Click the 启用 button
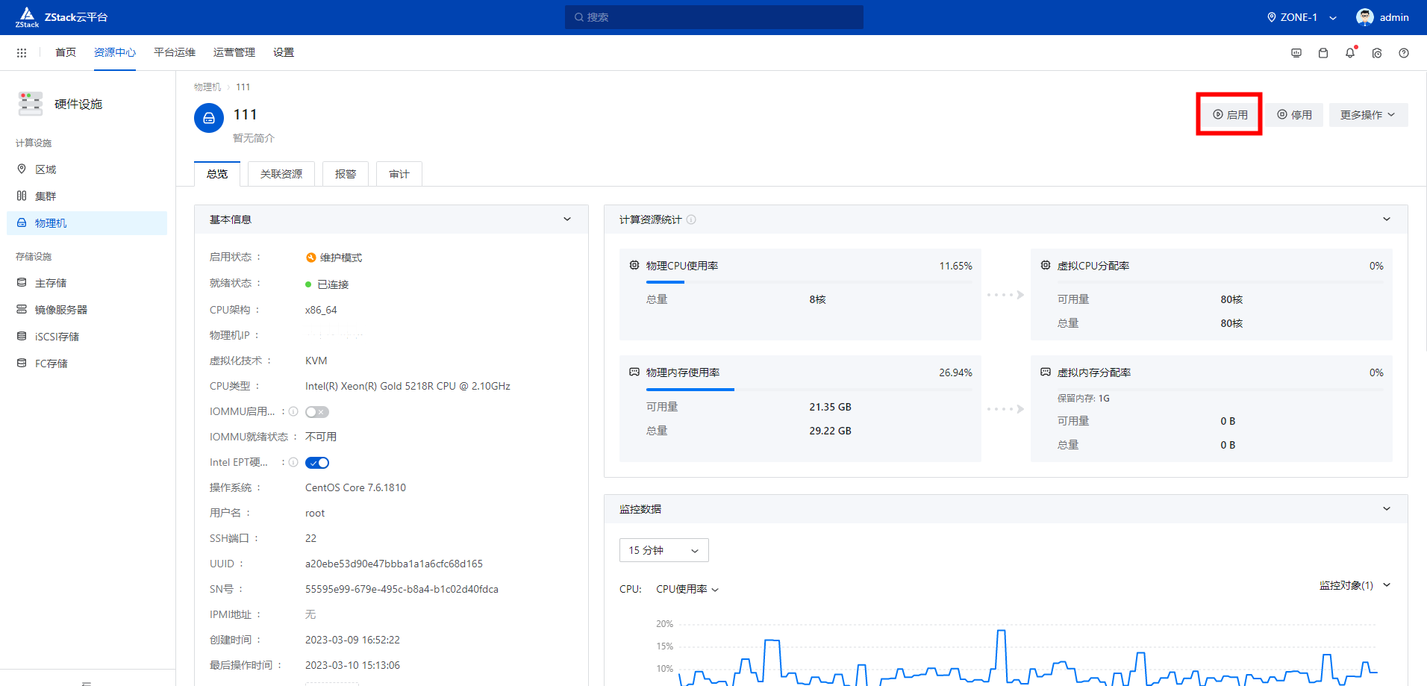 1229,115
